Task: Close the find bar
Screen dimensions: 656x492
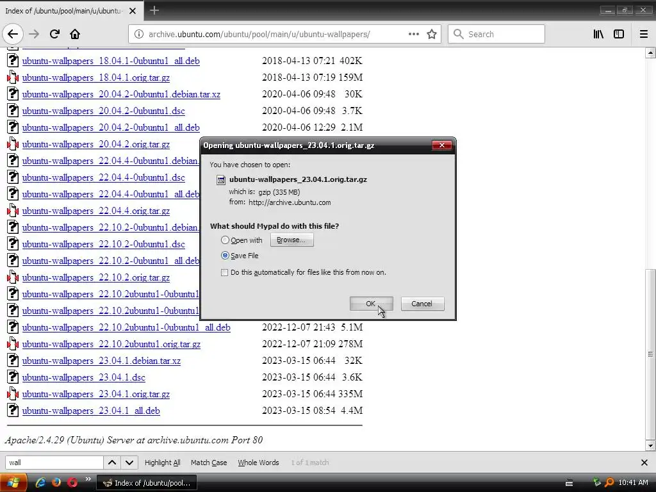Action: coord(644,463)
